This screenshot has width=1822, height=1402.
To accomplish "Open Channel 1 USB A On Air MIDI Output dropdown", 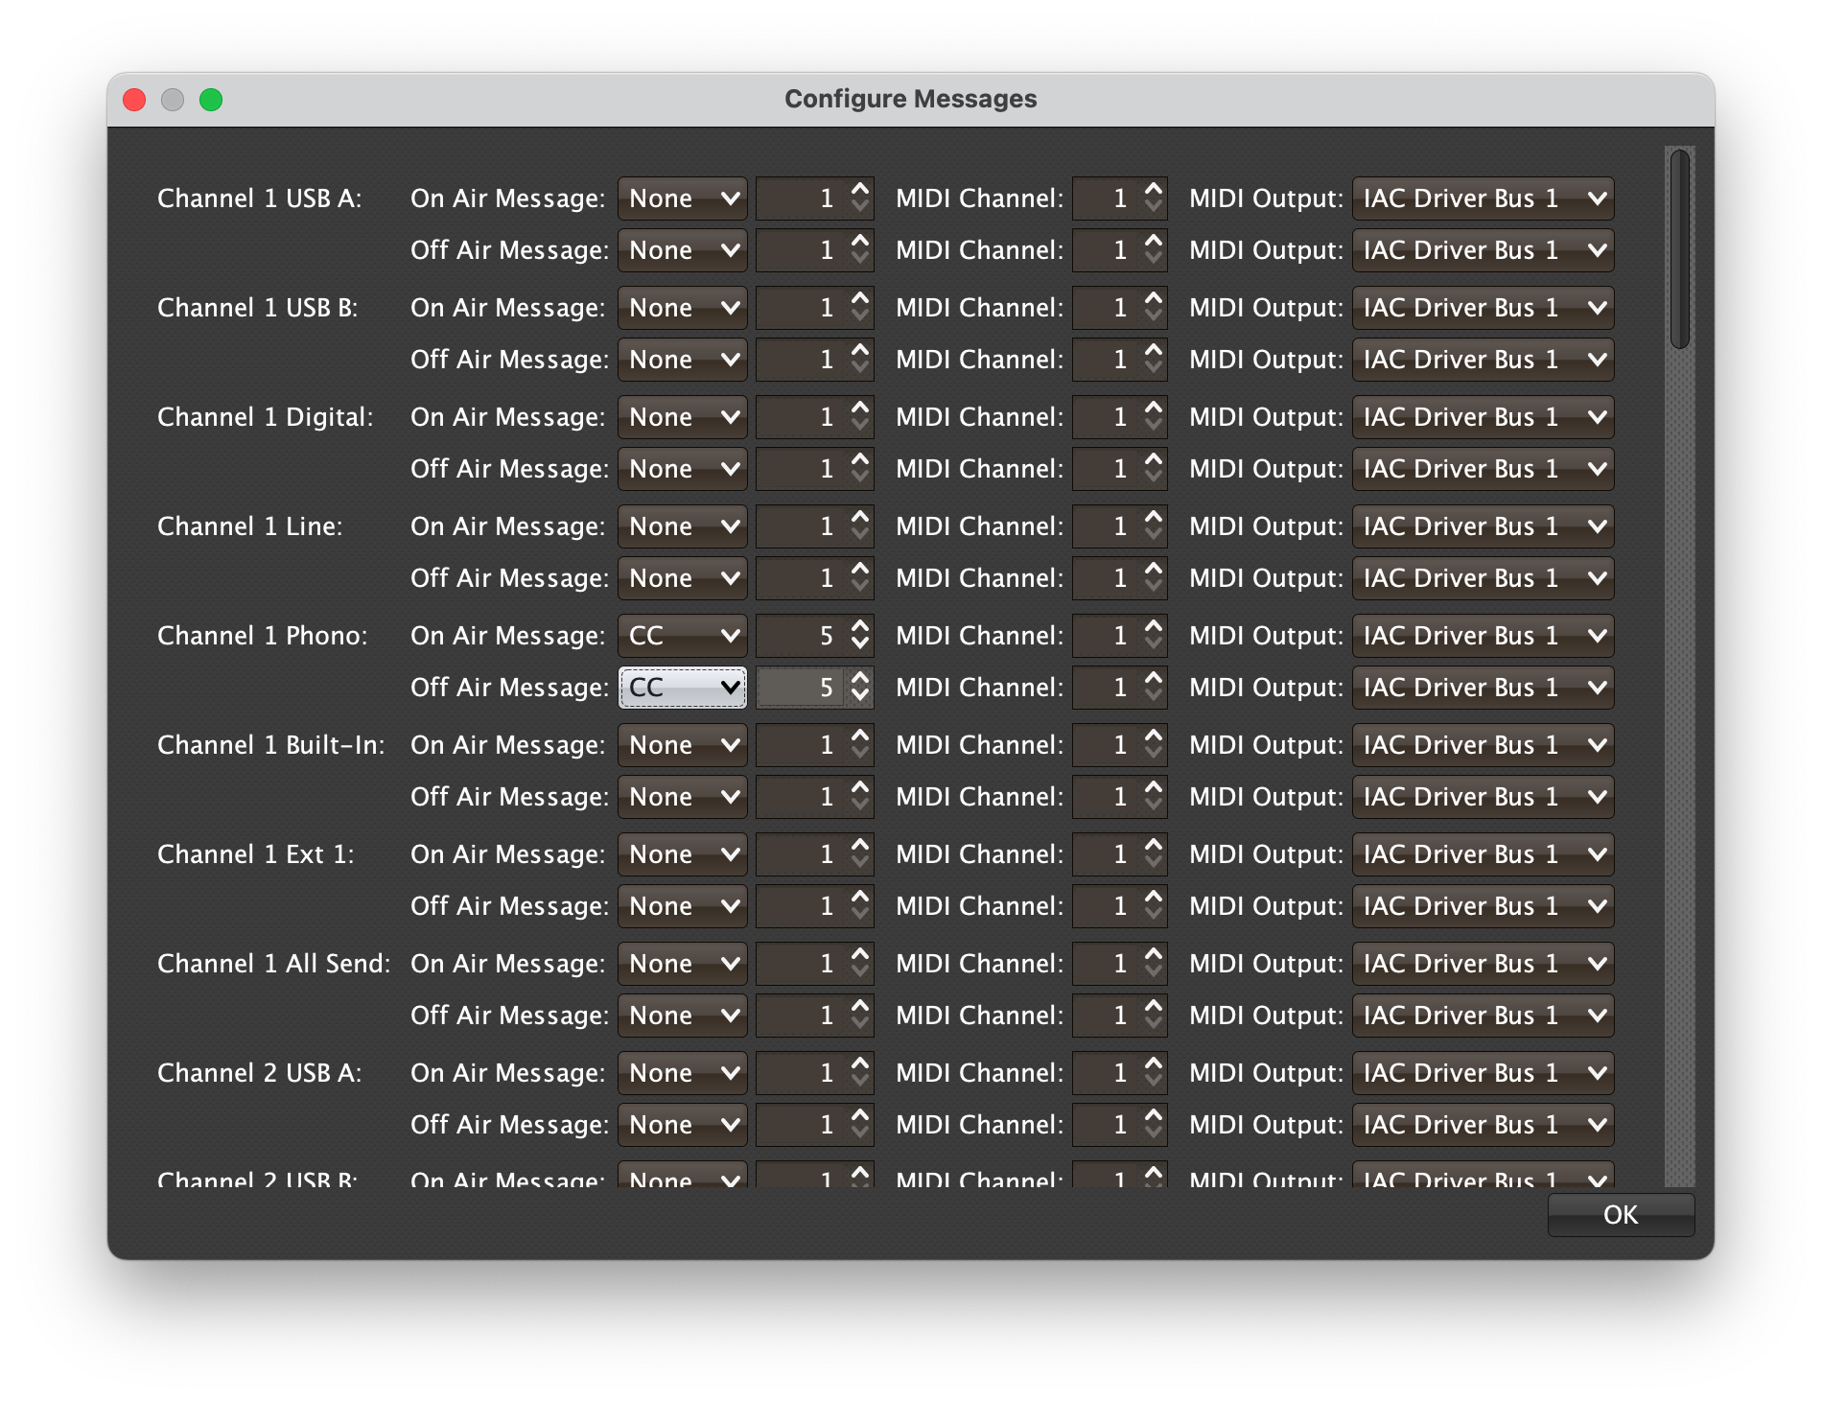I will 1483,199.
